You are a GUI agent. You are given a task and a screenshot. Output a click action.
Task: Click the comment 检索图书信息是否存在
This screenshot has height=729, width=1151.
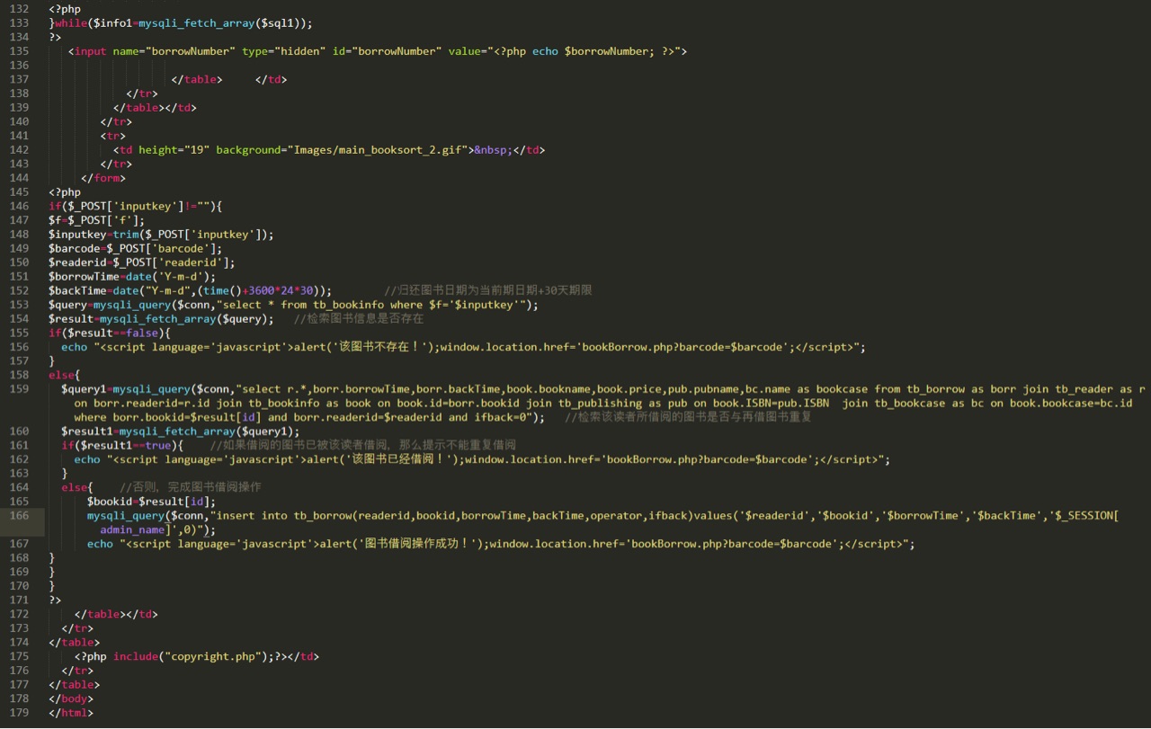click(359, 319)
